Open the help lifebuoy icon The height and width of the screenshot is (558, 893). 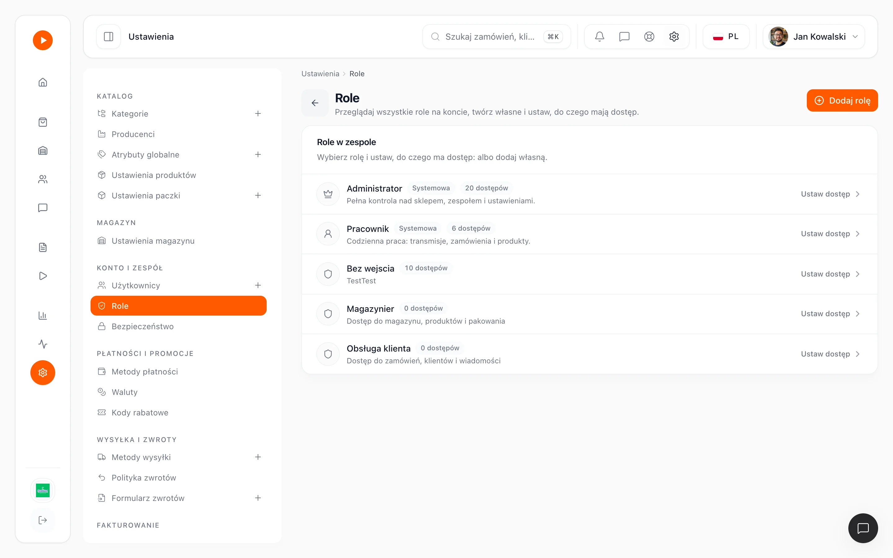tap(649, 37)
